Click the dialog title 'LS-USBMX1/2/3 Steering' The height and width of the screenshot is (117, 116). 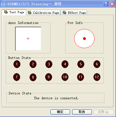(26, 4)
